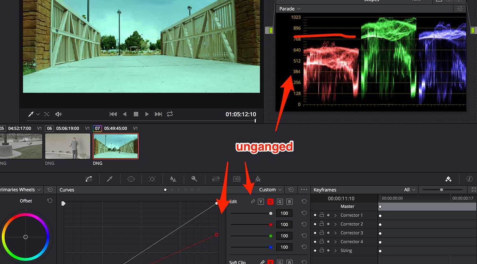Expand the Corrector 2 keyframe track
This screenshot has width=477, height=264.
click(335, 224)
